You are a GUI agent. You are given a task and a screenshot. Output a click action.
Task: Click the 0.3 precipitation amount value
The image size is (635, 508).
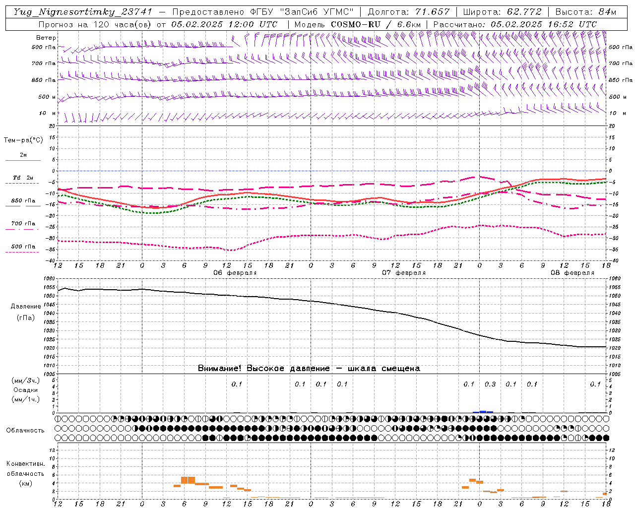click(490, 384)
